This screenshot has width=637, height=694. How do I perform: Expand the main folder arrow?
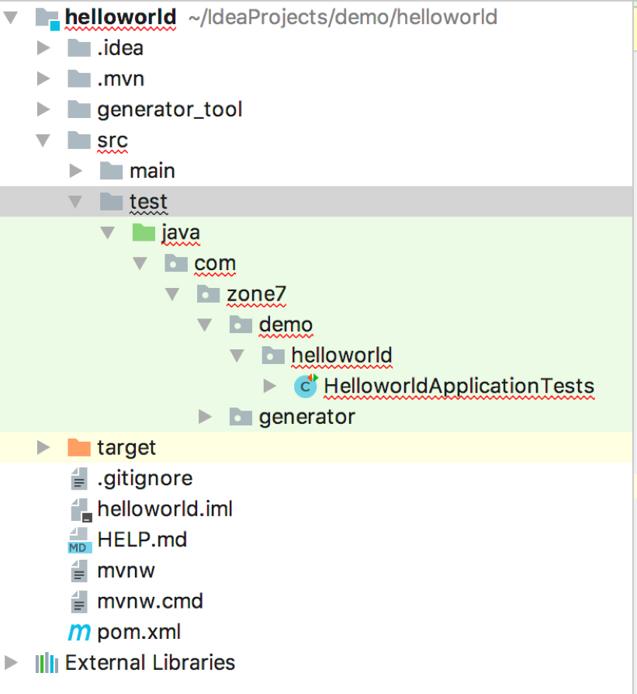click(x=75, y=171)
